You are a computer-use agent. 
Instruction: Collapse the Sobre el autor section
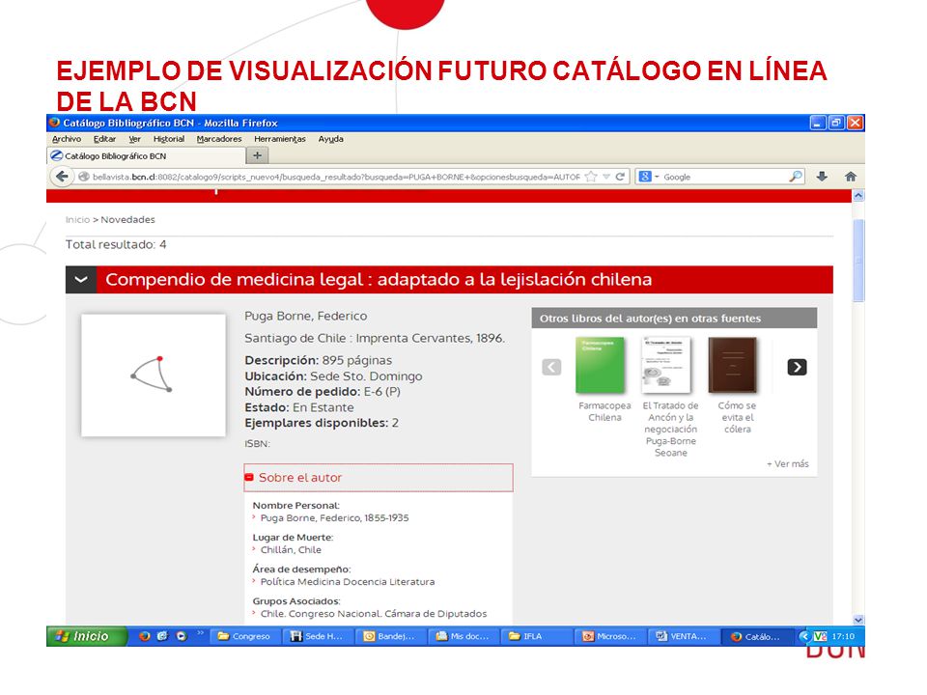pyautogui.click(x=249, y=478)
